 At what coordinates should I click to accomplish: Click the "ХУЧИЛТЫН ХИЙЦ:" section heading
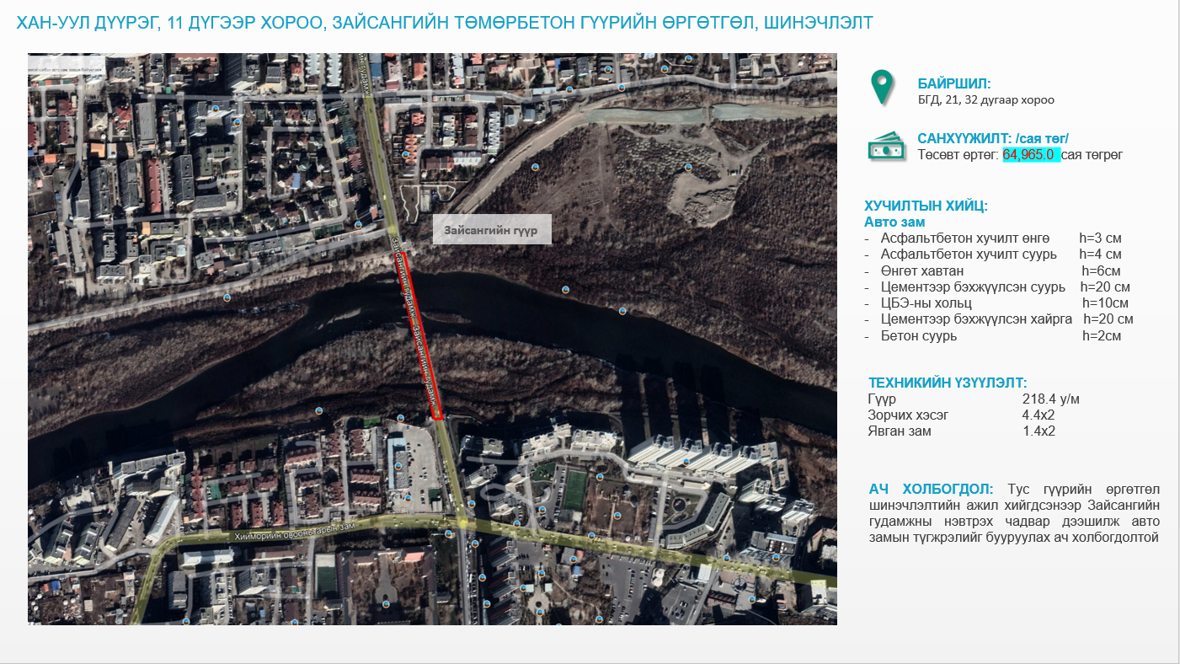pyautogui.click(x=926, y=206)
